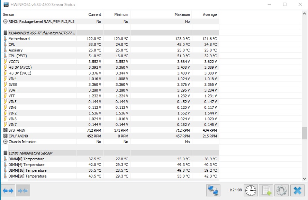
Task: Click the Maximum column header
Action: tap(161, 14)
